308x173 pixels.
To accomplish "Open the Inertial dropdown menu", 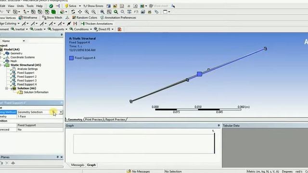I will point(19,29).
